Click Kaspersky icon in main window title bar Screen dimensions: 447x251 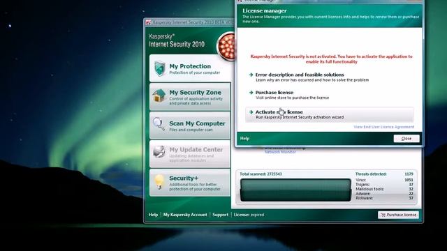click(148, 22)
